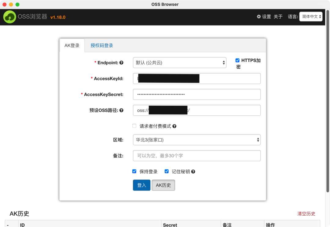The width and height of the screenshot is (330, 227).
Task: Enable the 请求者付费模式 checkbox
Action: pos(134,126)
